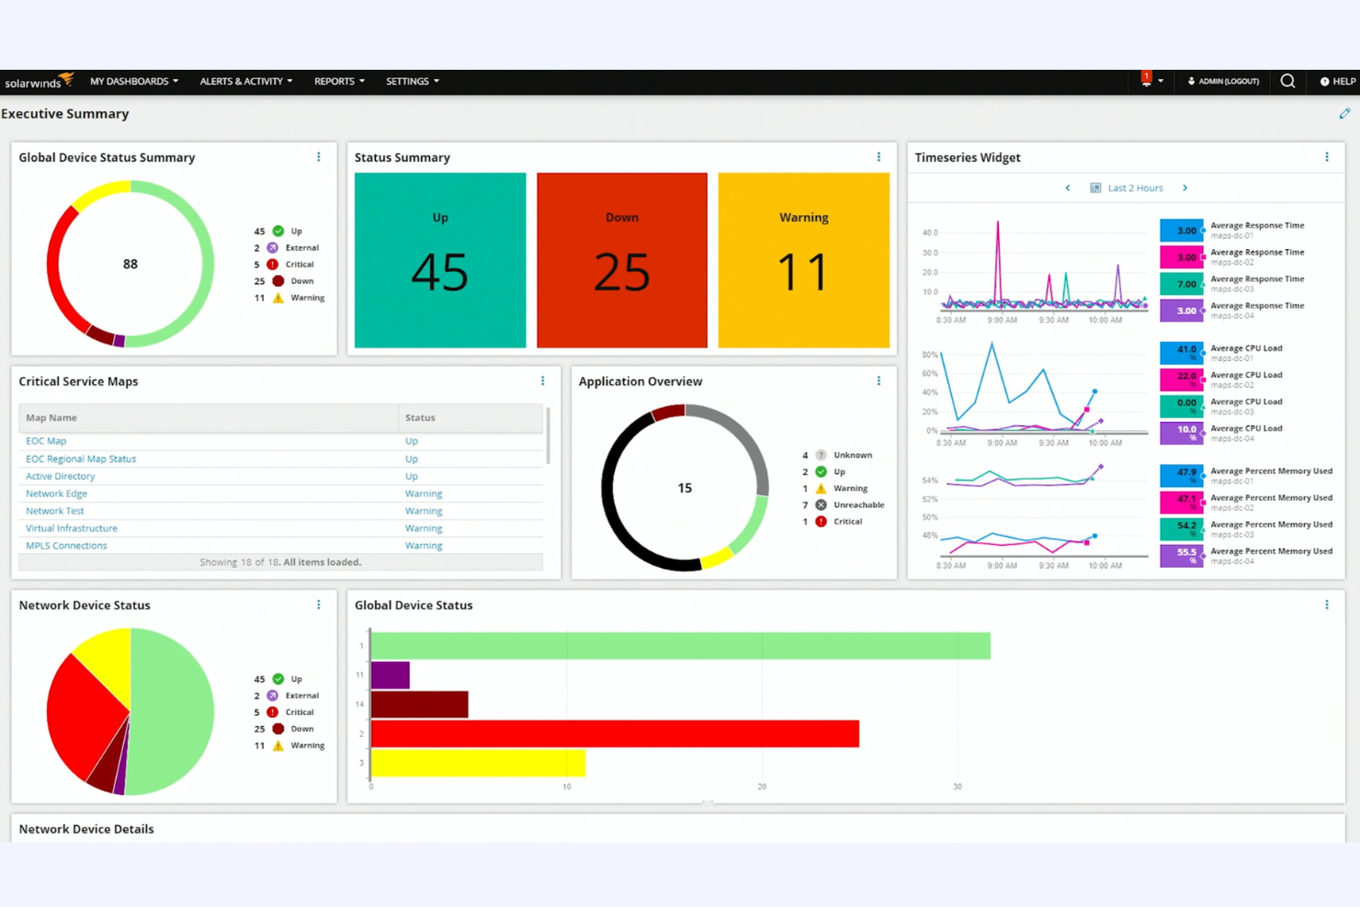Open the Status Summary widget menu

[x=878, y=156]
